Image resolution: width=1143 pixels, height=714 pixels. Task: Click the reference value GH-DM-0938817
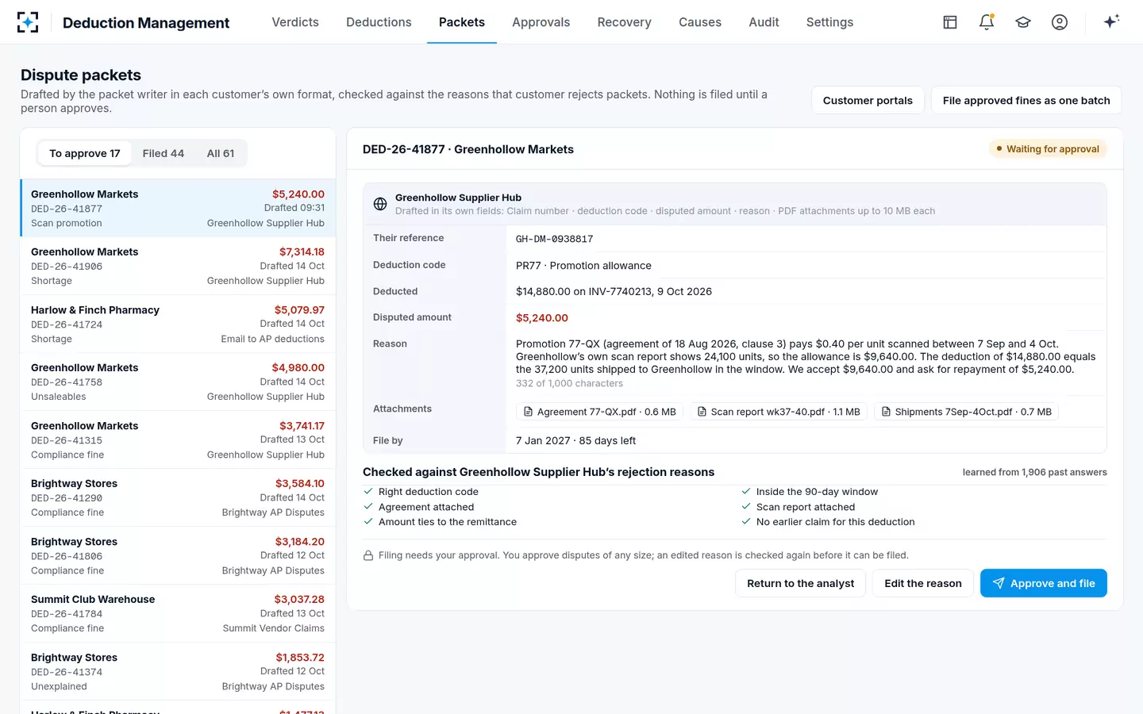(555, 239)
